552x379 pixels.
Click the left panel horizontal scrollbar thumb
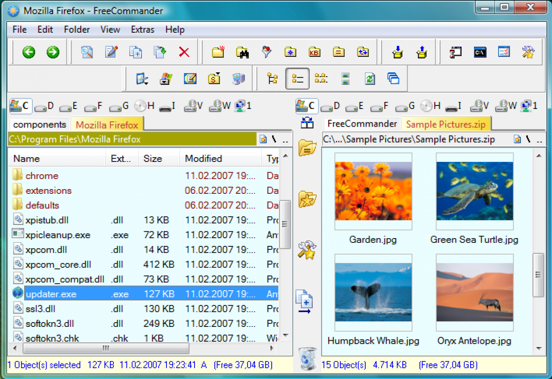point(105,348)
